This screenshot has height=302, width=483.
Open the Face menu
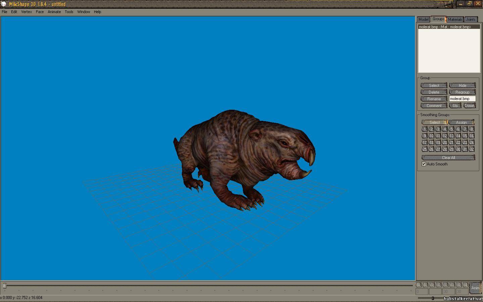[x=40, y=12]
